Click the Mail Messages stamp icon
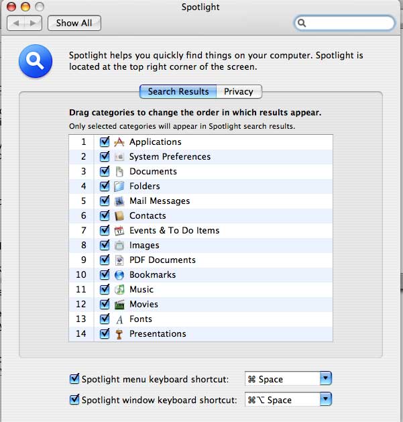Viewport: 403px width, 422px height. click(x=119, y=201)
